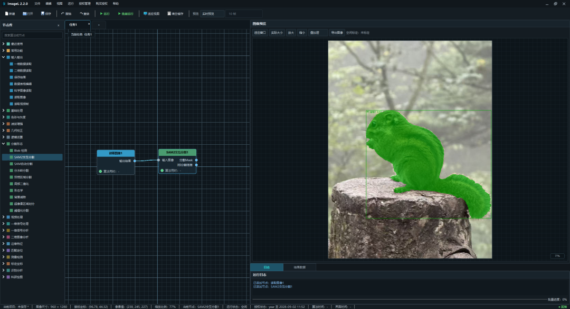Select the SAM2交互分割 node in the library
The width and height of the screenshot is (570, 309).
[32, 157]
